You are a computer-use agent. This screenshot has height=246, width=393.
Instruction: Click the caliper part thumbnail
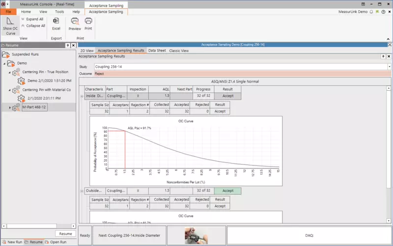(196, 235)
